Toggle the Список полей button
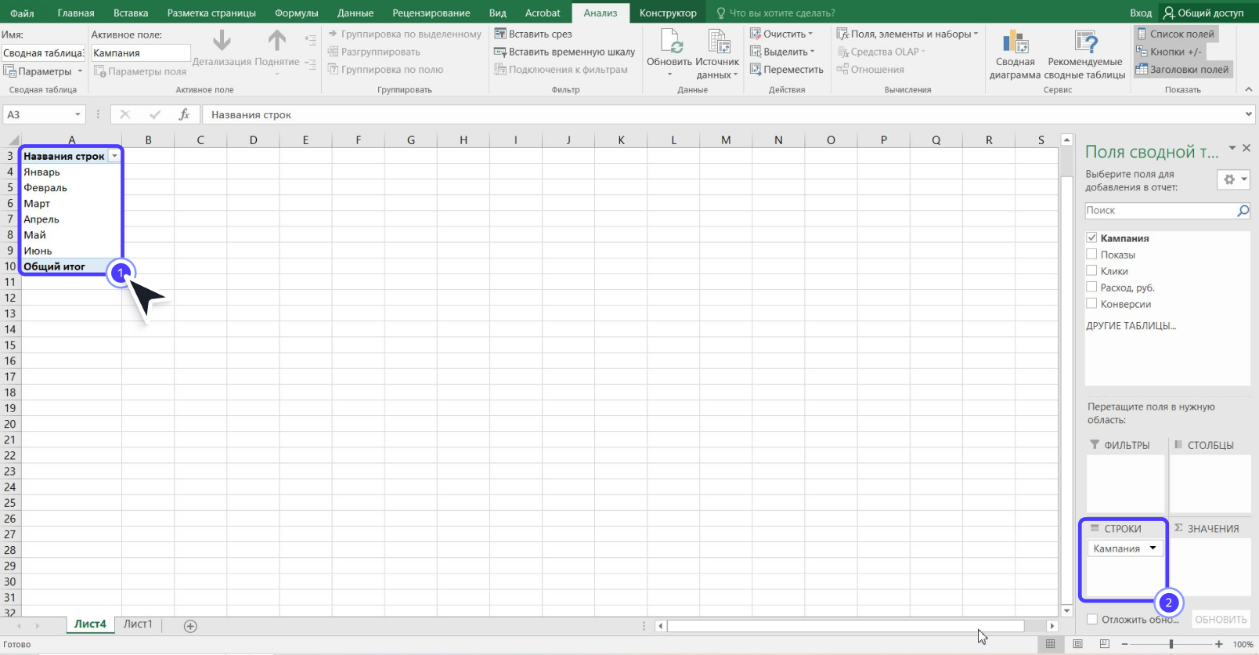Image resolution: width=1259 pixels, height=655 pixels. [x=1175, y=34]
